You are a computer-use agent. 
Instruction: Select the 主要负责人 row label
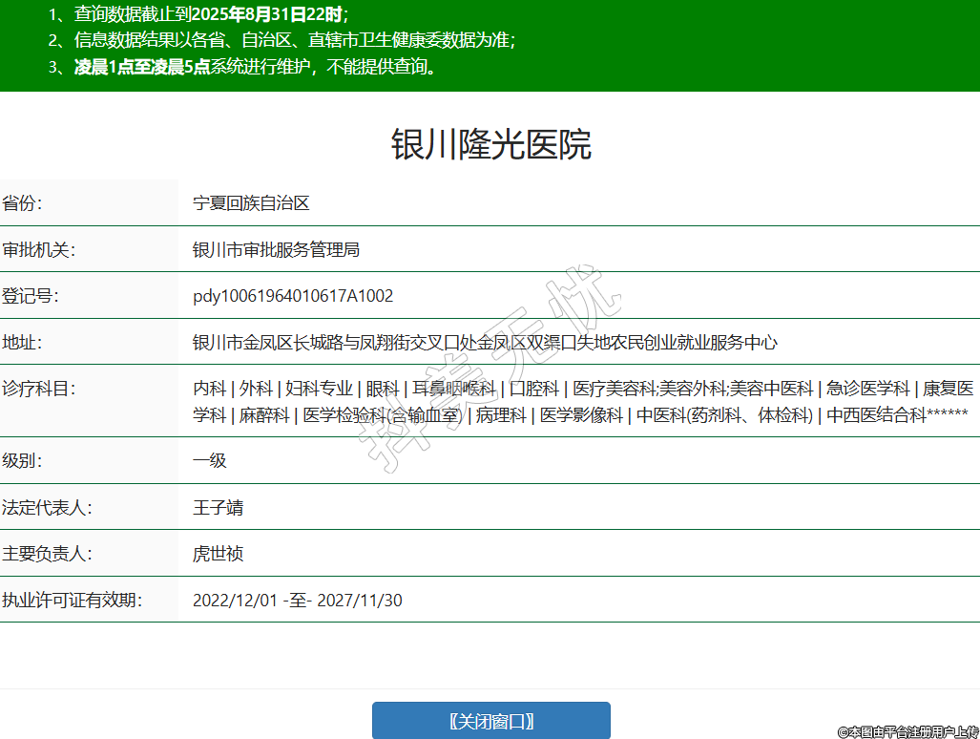pos(47,554)
